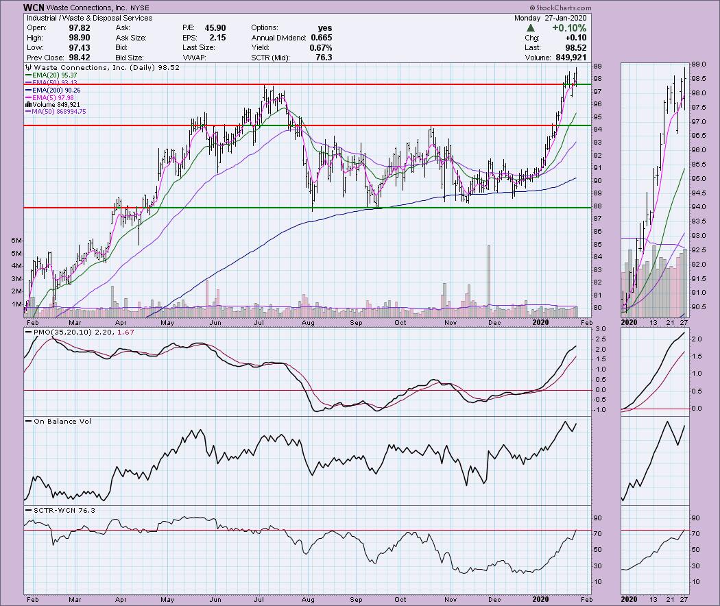
Task: Click the EMA(200) dark blue legend line
Action: [29, 90]
